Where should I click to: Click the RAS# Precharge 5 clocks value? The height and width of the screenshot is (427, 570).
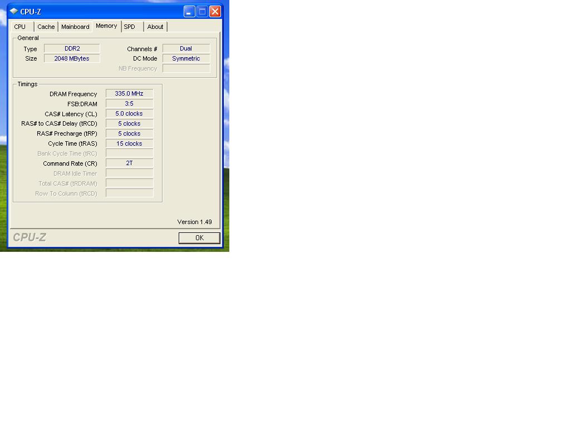click(x=129, y=133)
